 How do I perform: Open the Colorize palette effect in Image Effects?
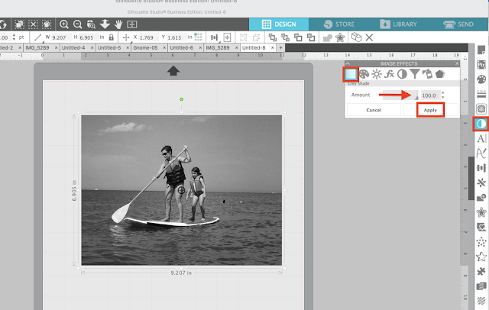click(x=364, y=74)
